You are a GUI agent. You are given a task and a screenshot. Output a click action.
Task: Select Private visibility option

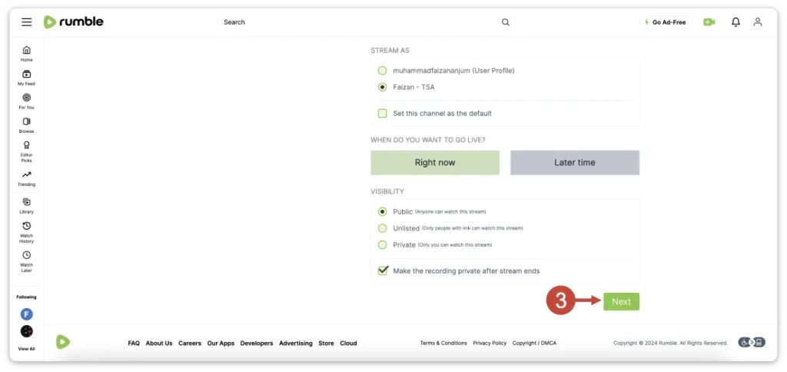(383, 245)
